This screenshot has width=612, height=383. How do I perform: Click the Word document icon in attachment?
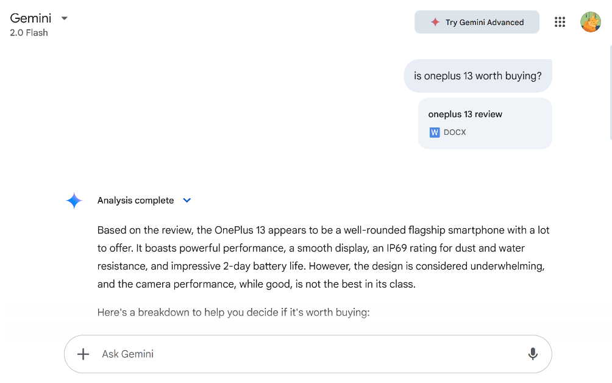click(435, 132)
